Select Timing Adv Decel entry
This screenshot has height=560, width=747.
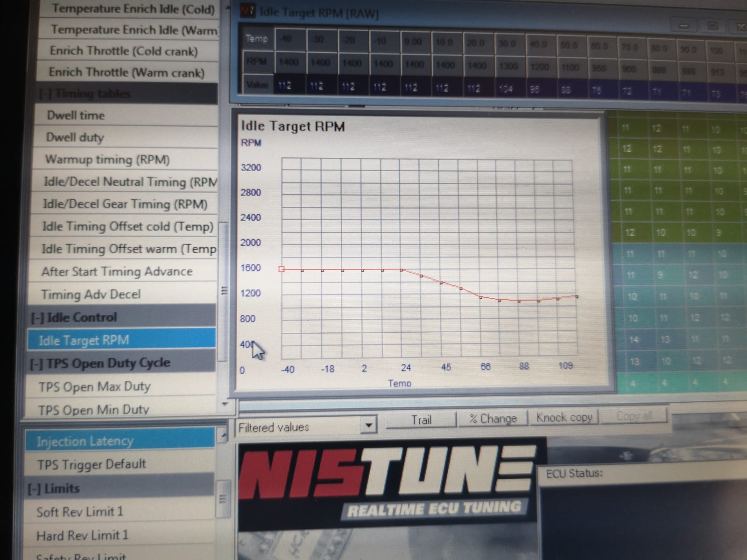tap(123, 294)
